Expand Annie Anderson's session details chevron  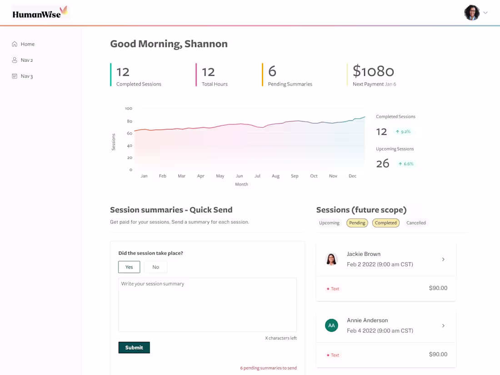pyautogui.click(x=443, y=325)
